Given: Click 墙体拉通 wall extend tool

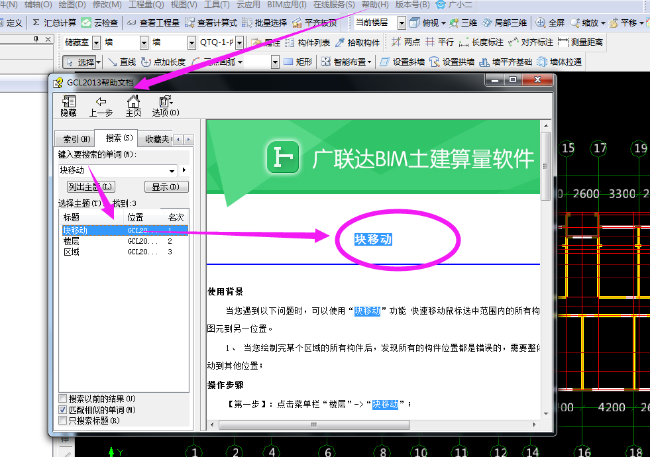Looking at the screenshot, I should pyautogui.click(x=559, y=62).
